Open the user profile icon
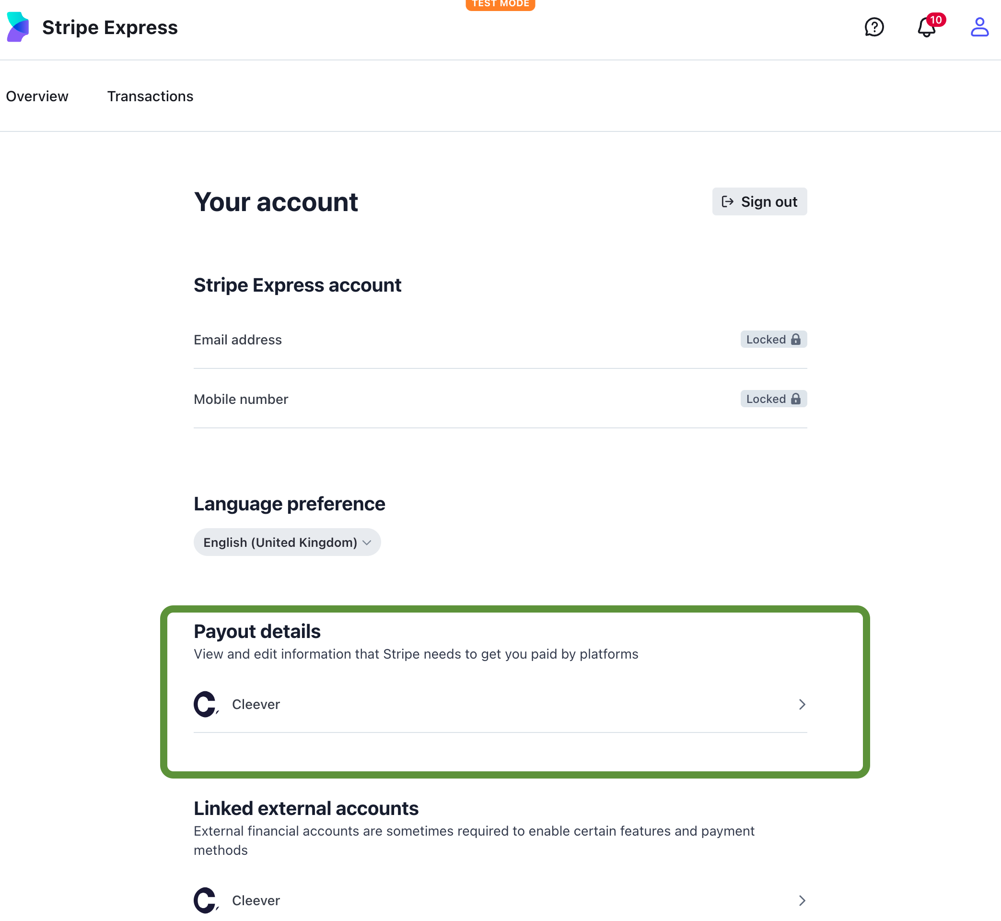Screen dimensions: 1001x921 (x=979, y=27)
